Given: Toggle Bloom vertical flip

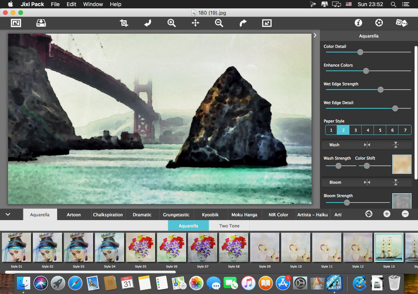Looking at the screenshot, I should coord(396,182).
